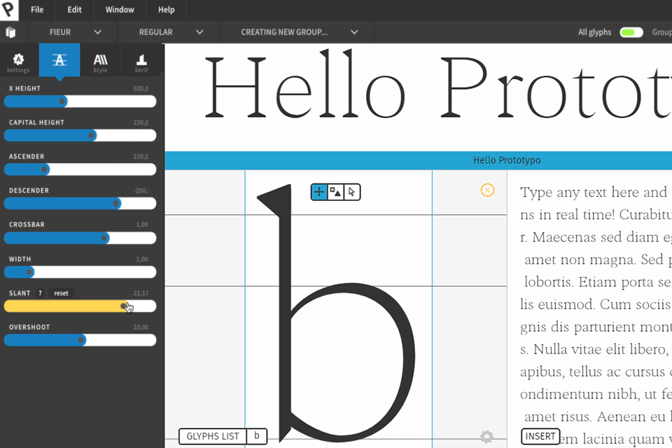Open the File menu
The image size is (672, 448).
click(x=37, y=9)
